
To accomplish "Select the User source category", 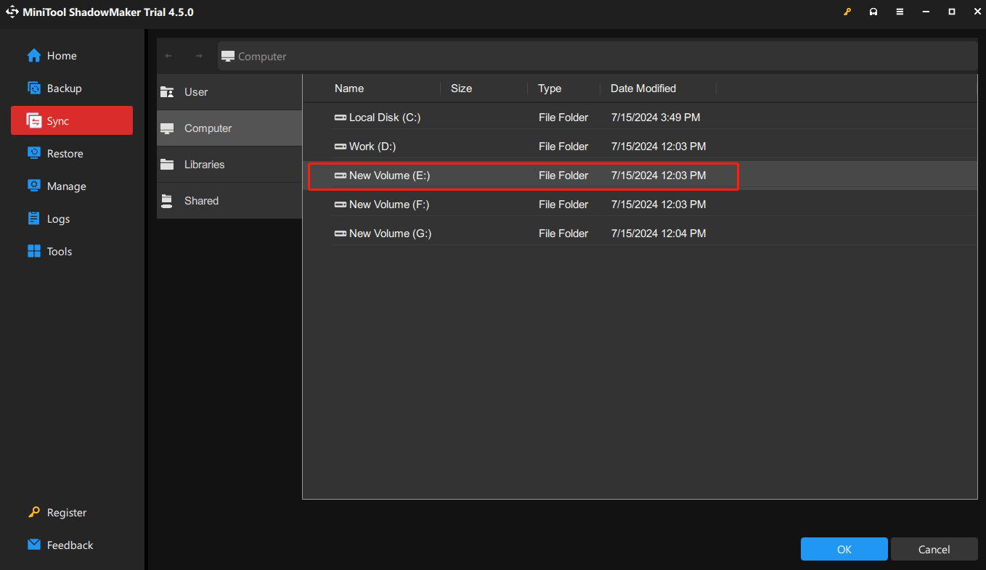I will 196,92.
